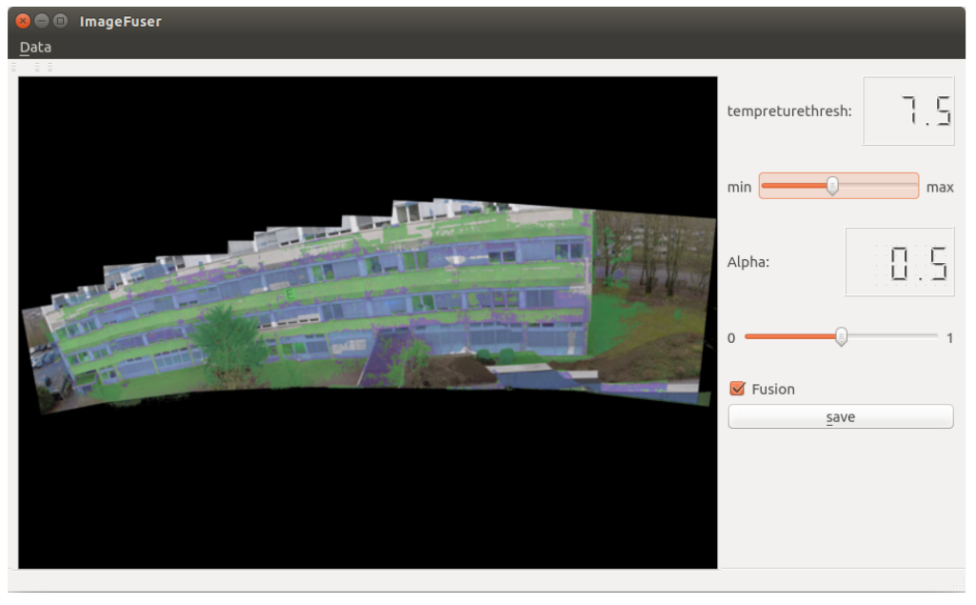Click the 'Alpha:' label
Viewport: 976px width, 605px height.
coord(748,262)
